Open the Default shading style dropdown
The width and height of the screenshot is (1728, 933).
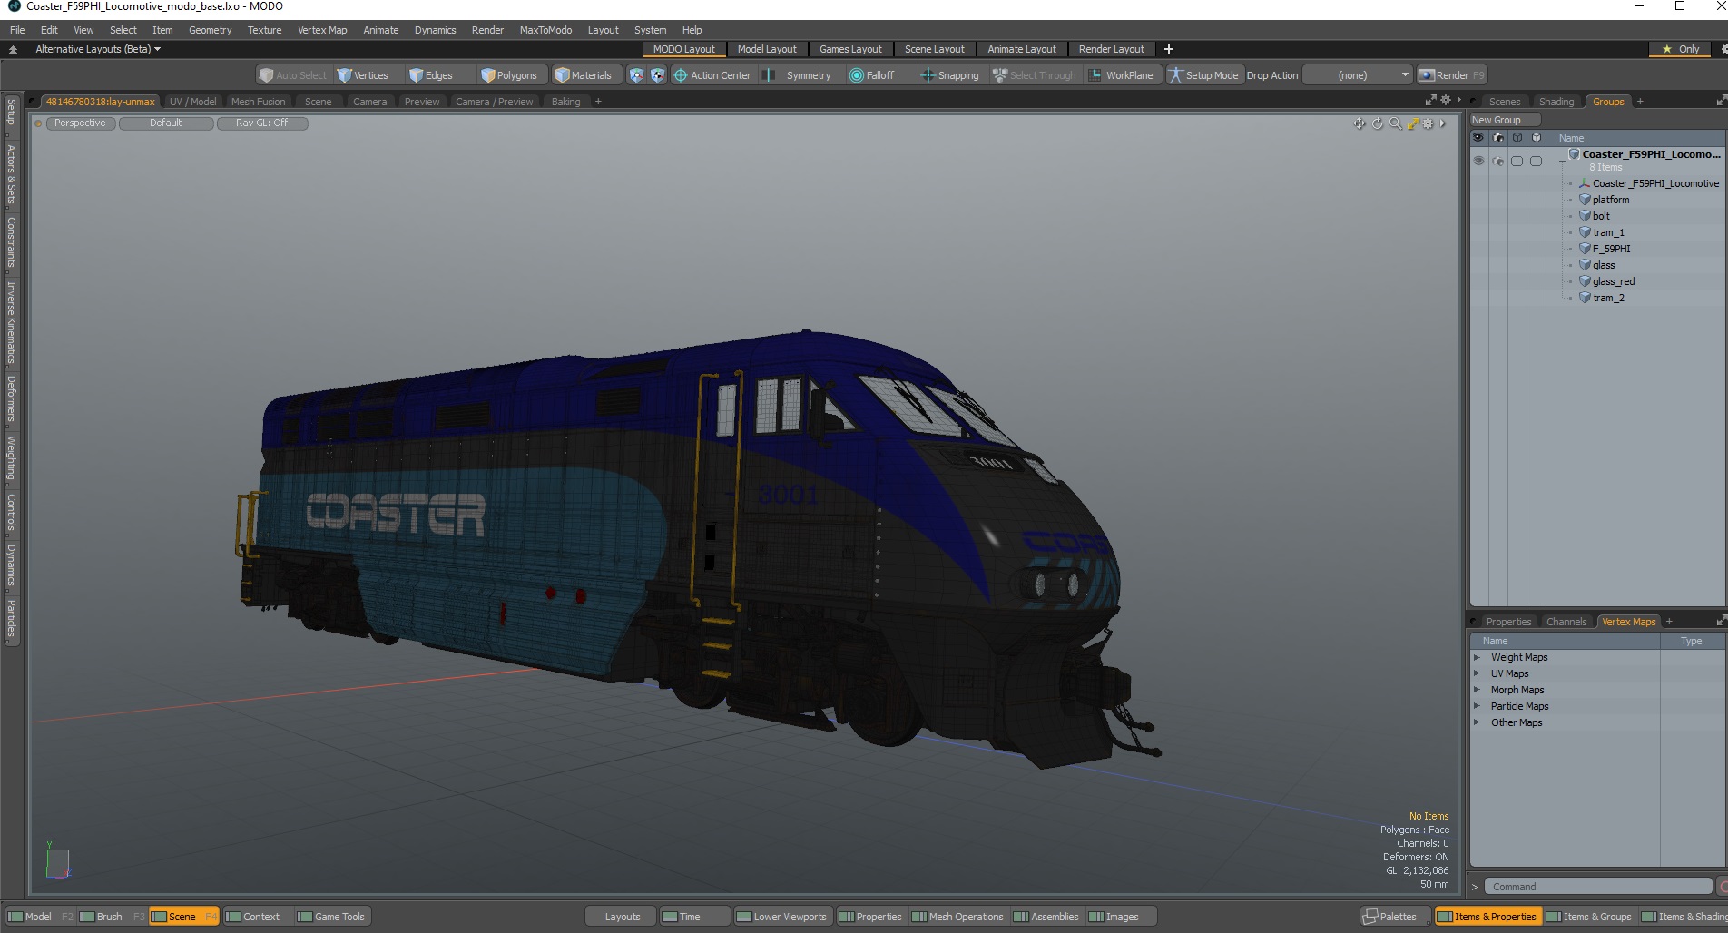click(x=166, y=123)
